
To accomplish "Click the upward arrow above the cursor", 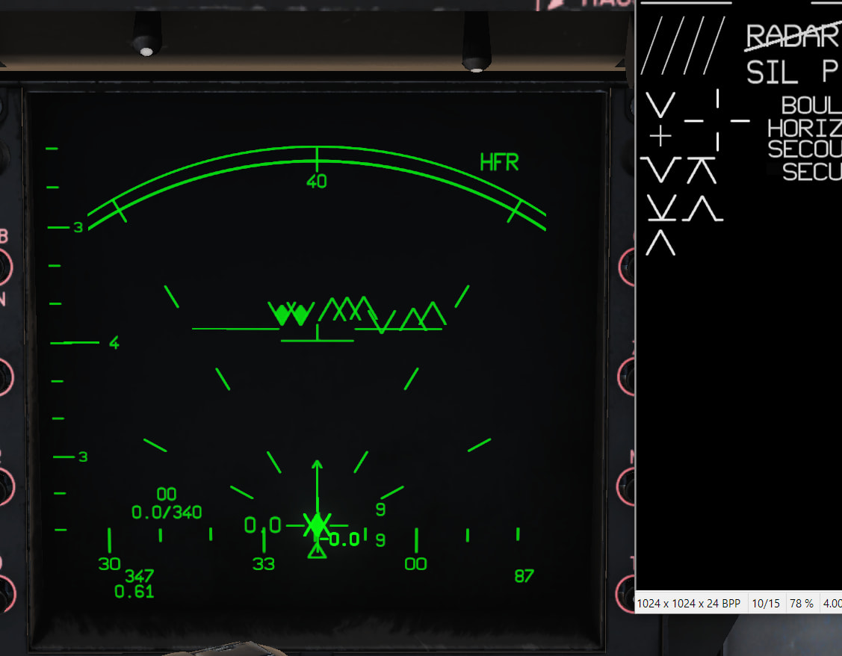I will pos(317,478).
